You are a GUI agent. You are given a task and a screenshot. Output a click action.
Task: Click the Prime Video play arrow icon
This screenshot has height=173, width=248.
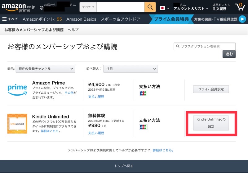[242, 19]
